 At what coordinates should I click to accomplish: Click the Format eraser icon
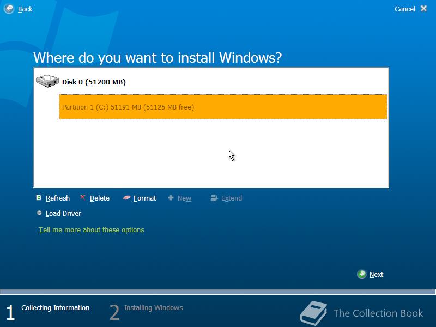point(126,197)
